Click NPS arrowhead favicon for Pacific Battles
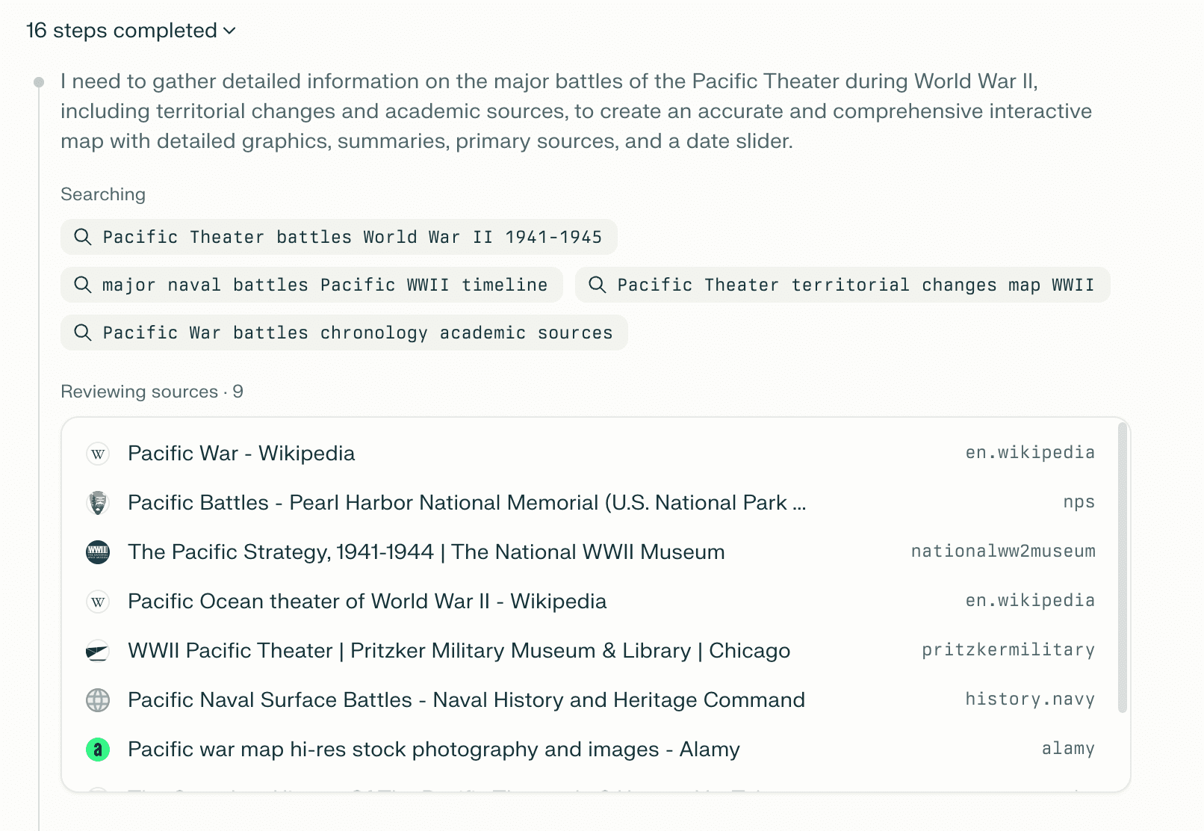The image size is (1204, 831). [x=98, y=503]
